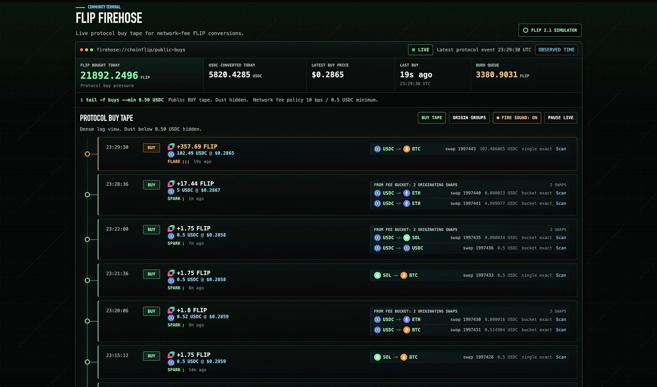657x387 pixels.
Task: Click the FLIP icon in the 23:15:12 buy entry
Action: pos(171,355)
